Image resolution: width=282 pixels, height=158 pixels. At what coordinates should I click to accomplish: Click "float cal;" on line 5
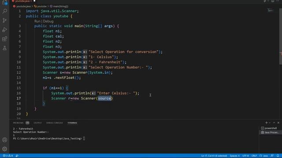coord(53,36)
